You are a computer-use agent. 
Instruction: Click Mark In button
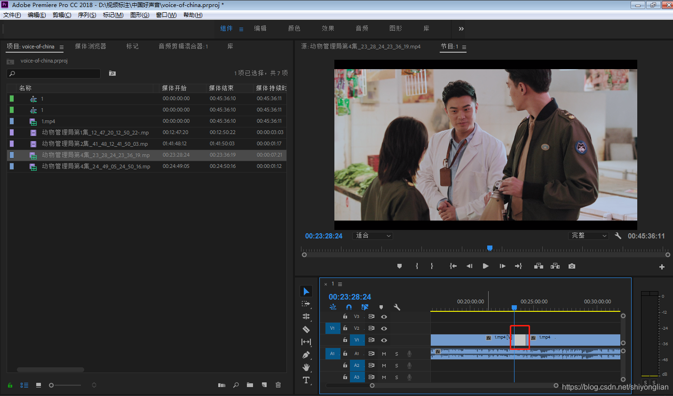417,266
